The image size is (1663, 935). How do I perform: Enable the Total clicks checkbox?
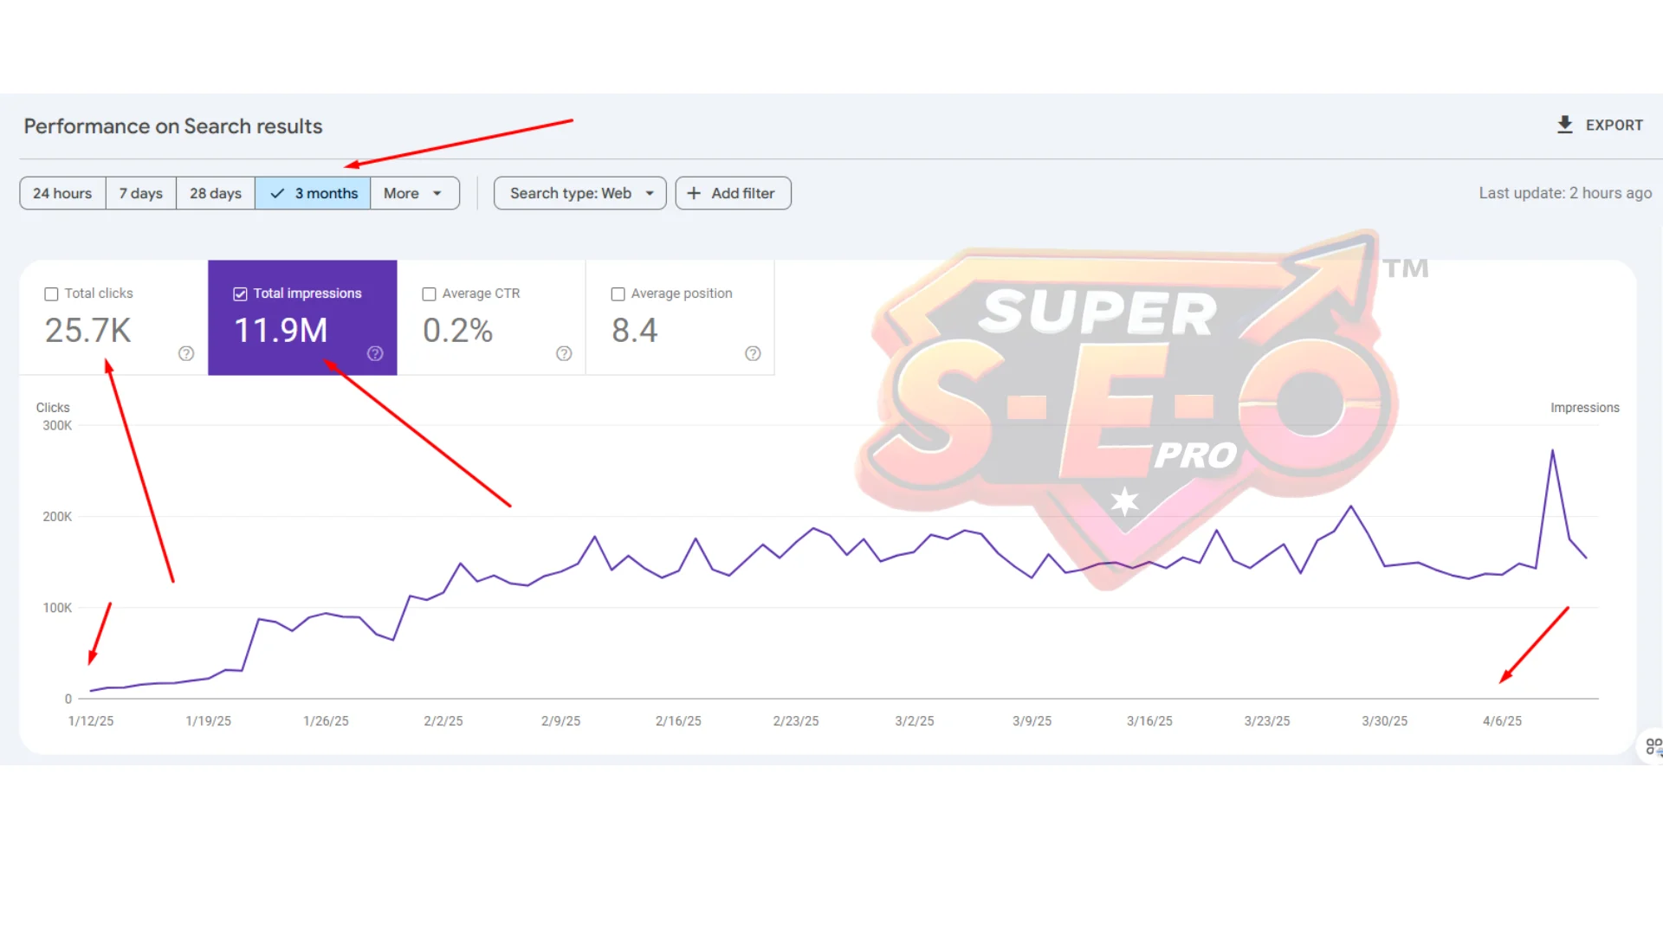tap(51, 294)
